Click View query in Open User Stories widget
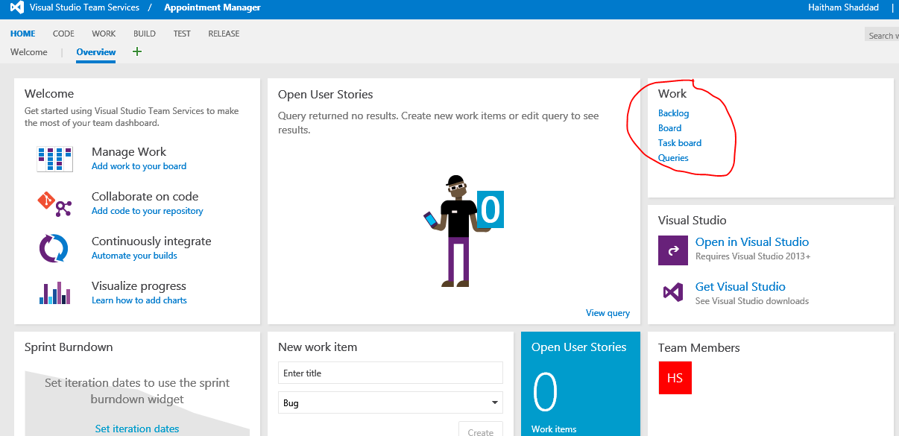899x436 pixels. [x=608, y=312]
